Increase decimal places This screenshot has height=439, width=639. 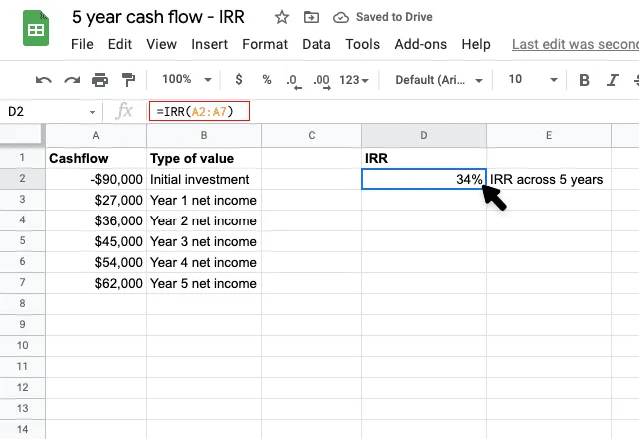click(x=321, y=80)
